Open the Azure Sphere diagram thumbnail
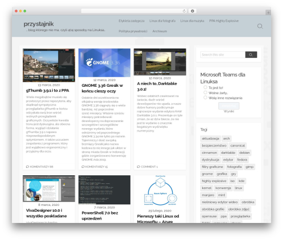The image size is (283, 240). [x=160, y=191]
